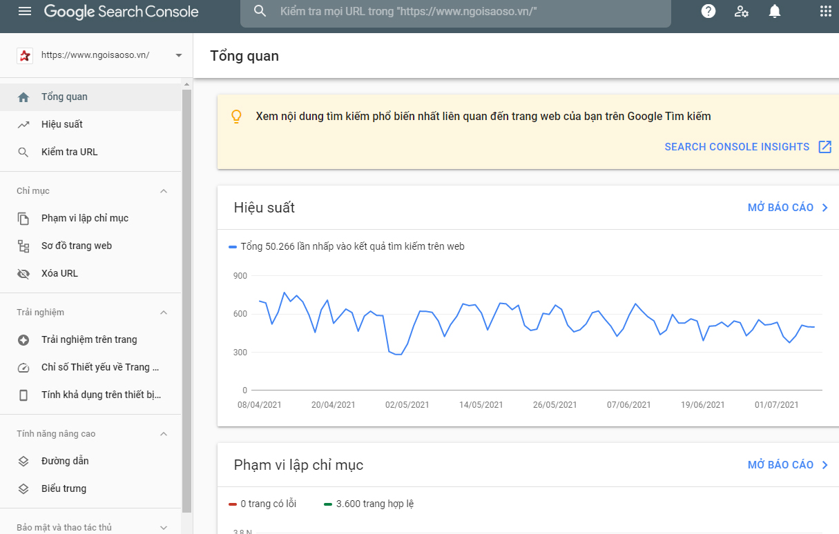Collapse the Trải nghiệm sidebar section
Screen dimensions: 839x534
tap(163, 313)
